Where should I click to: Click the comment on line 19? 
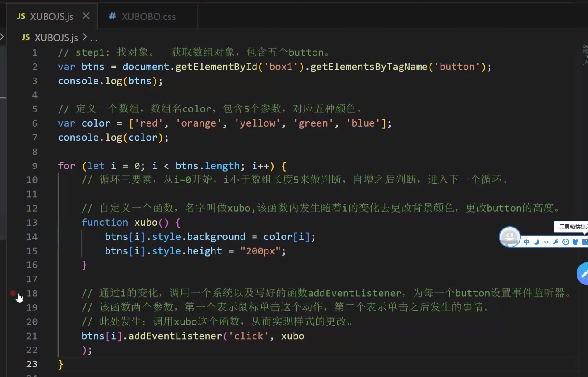[x=286, y=307]
